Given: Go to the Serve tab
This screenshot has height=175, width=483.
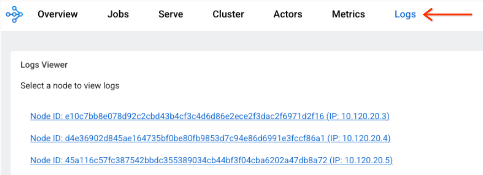Looking at the screenshot, I should click(170, 15).
